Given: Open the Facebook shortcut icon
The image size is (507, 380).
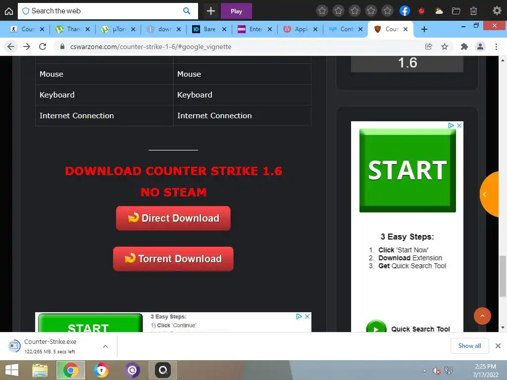Looking at the screenshot, I should pyautogui.click(x=405, y=11).
